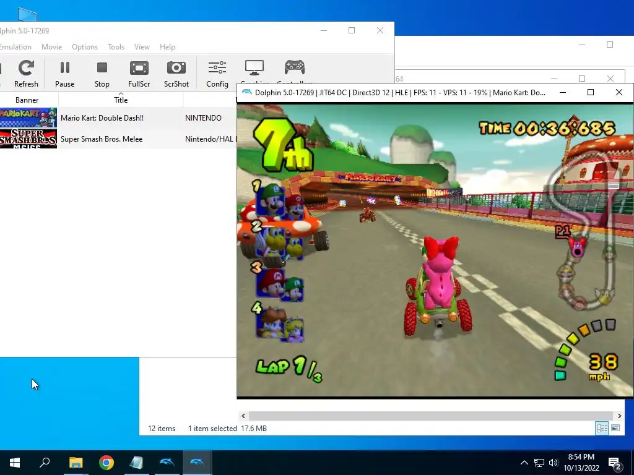Take a screenshot with the ScrShot icon

tap(176, 74)
